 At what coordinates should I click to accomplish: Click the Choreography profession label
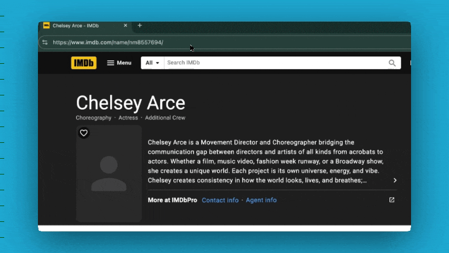tap(93, 118)
